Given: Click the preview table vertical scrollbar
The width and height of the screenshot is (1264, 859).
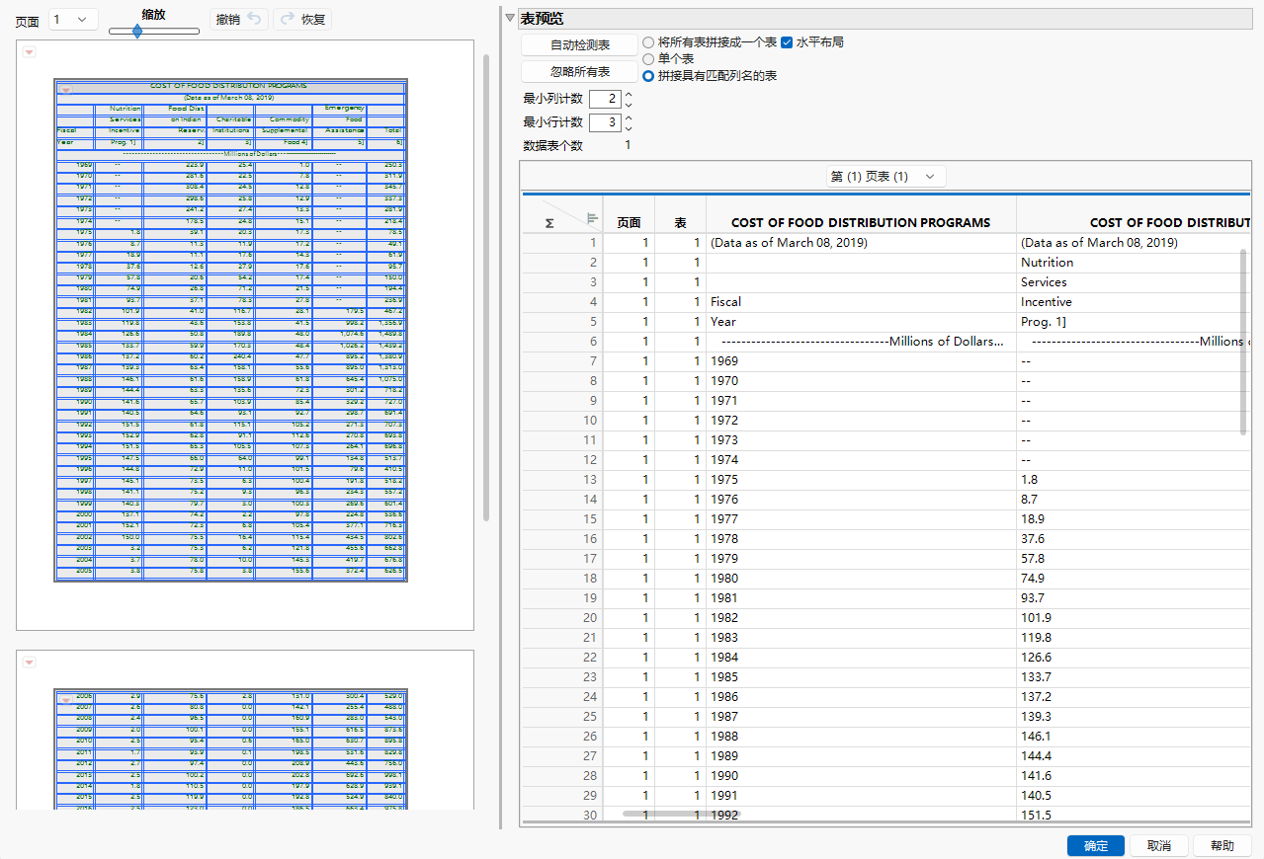Looking at the screenshot, I should (x=1244, y=341).
